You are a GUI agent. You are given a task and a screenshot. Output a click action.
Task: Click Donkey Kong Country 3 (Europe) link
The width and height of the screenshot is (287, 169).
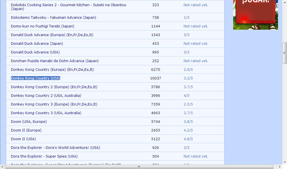click(54, 104)
